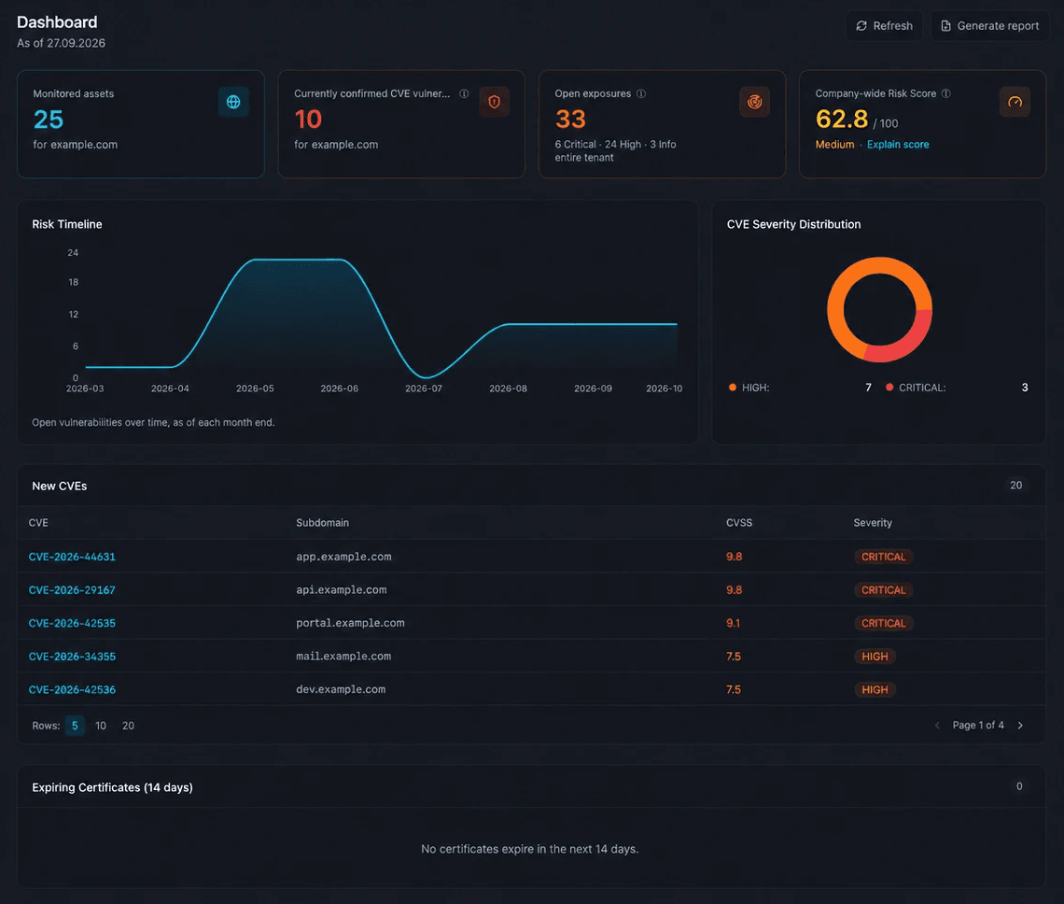
Task: Open info tooltip for confirmed CVE vulnerabilities
Action: (x=464, y=93)
